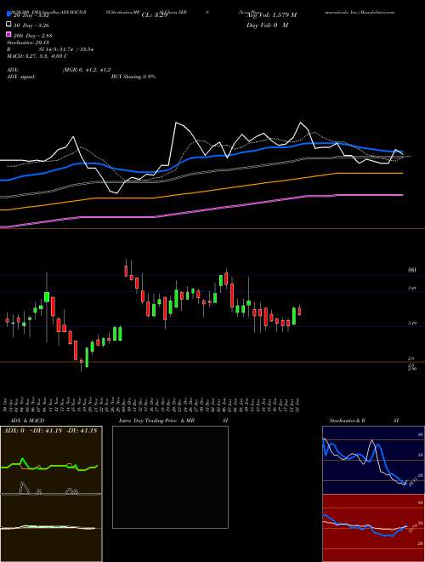Click the 2.9 price axis label
The width and height of the screenshot is (425, 562).
click(411, 358)
